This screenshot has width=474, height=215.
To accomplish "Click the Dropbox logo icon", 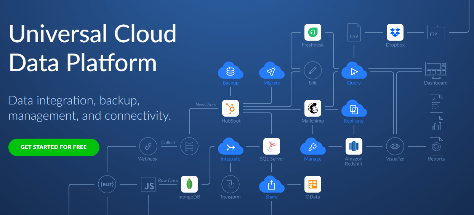I will (395, 32).
